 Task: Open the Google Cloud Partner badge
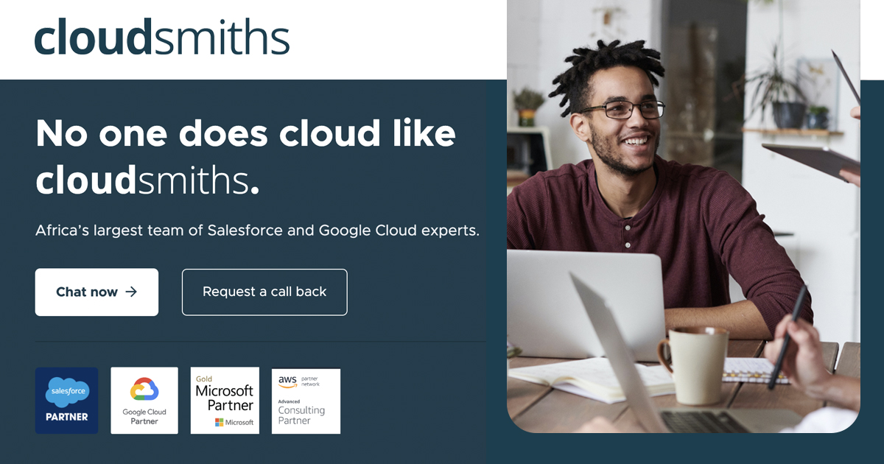pos(144,401)
